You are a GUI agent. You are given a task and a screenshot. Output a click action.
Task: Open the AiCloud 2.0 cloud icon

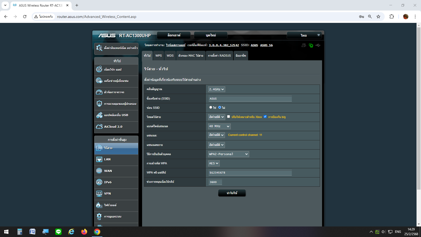[99, 127]
